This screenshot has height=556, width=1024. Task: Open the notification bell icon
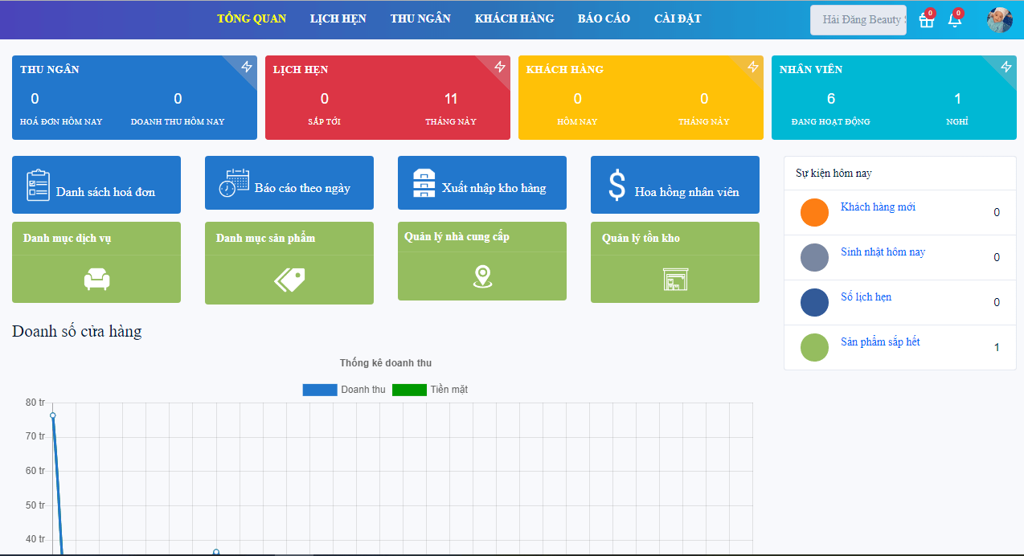[x=955, y=20]
